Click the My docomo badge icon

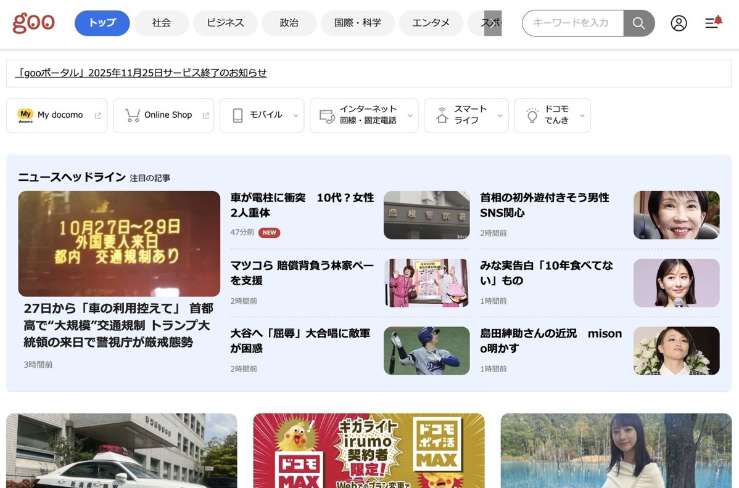25,115
